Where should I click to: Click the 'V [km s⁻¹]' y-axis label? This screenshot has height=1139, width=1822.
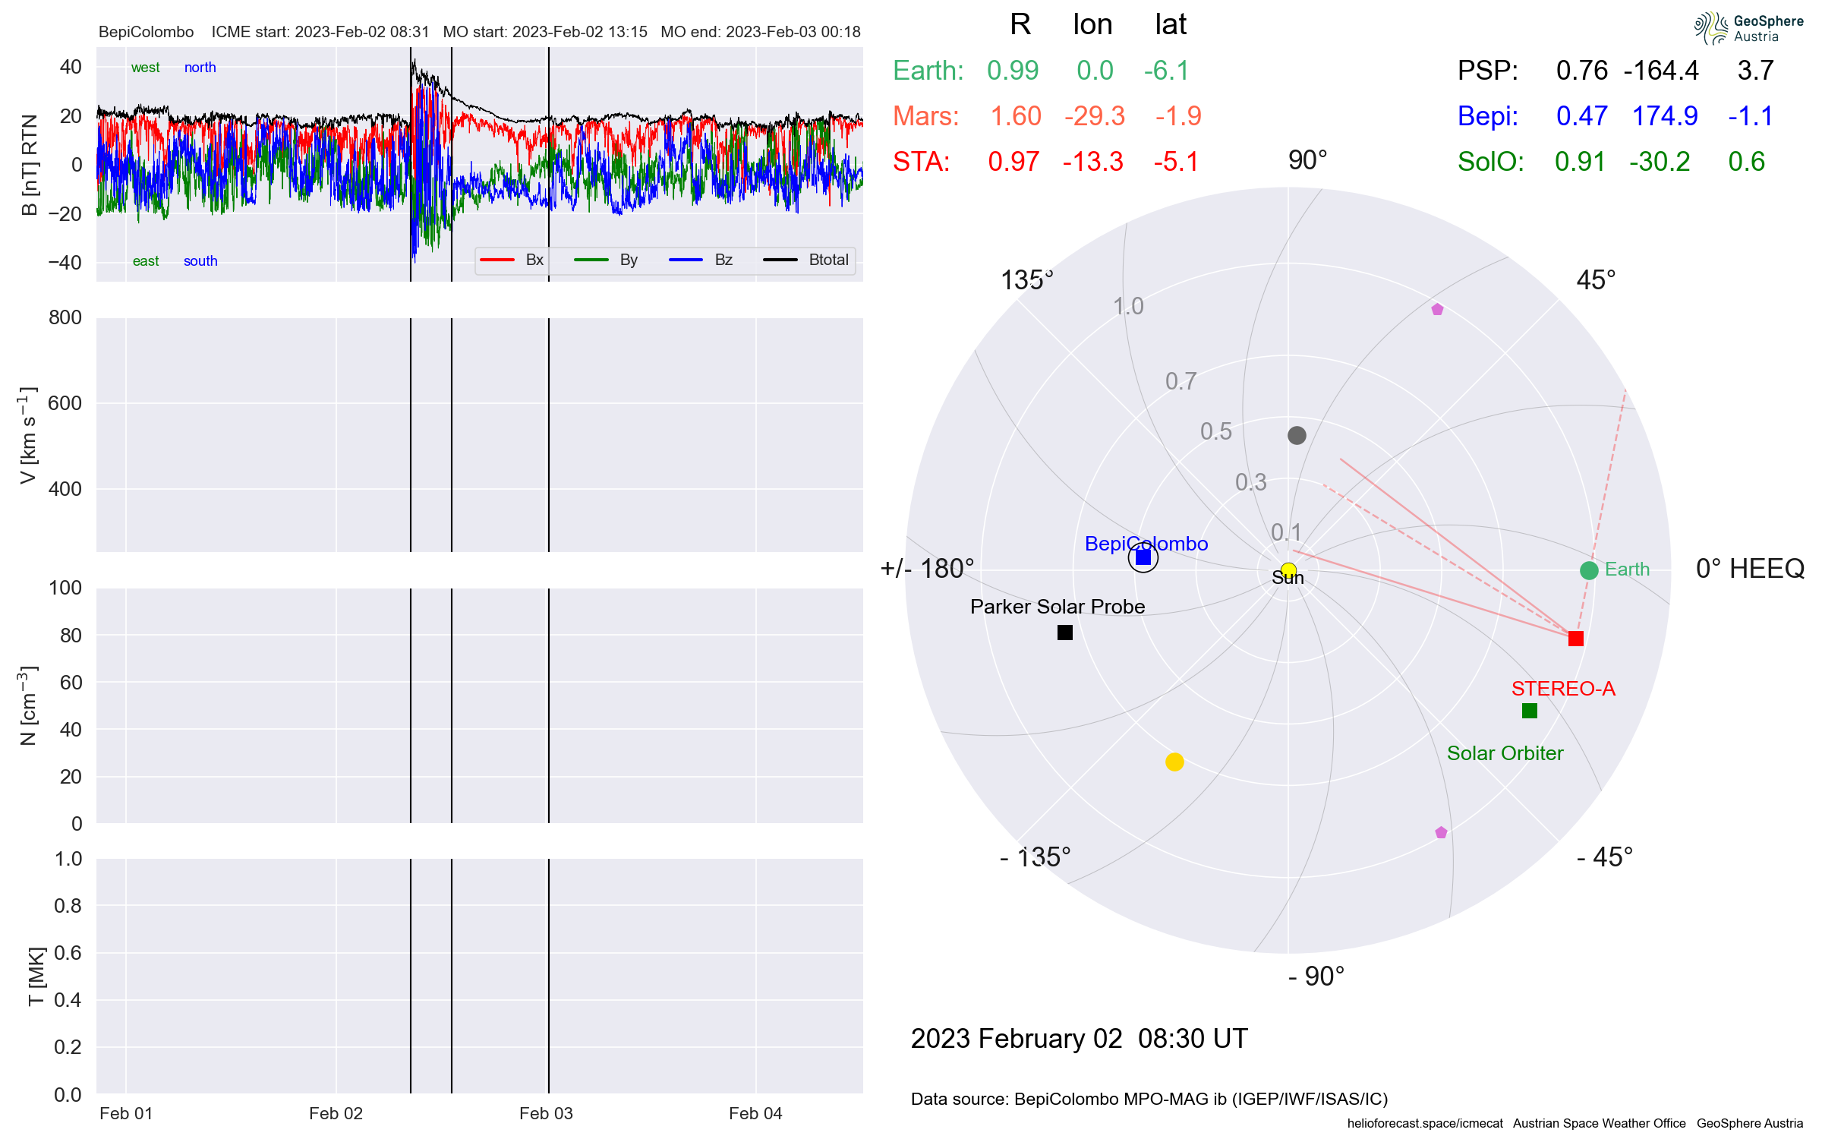pyautogui.click(x=27, y=435)
